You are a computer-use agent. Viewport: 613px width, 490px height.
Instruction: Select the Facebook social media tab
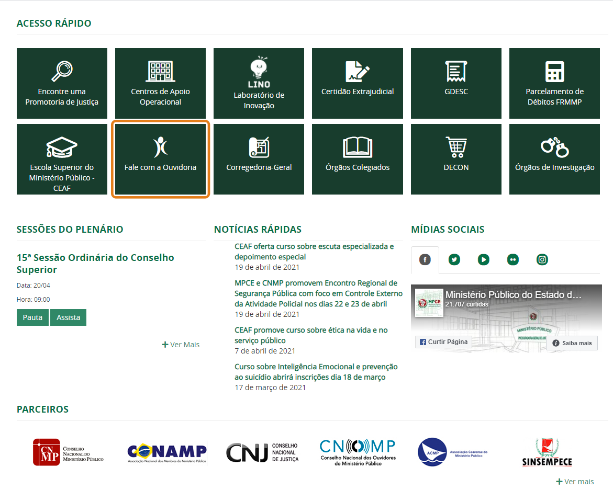425,259
